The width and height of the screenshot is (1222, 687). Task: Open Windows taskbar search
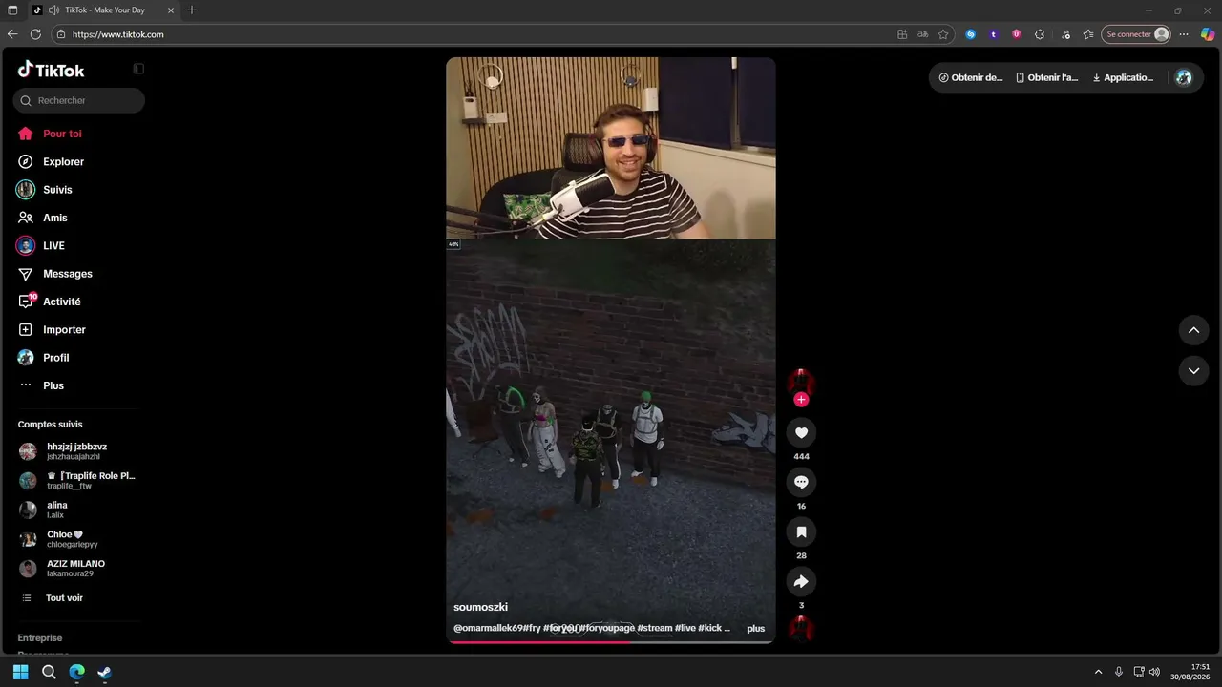point(49,672)
